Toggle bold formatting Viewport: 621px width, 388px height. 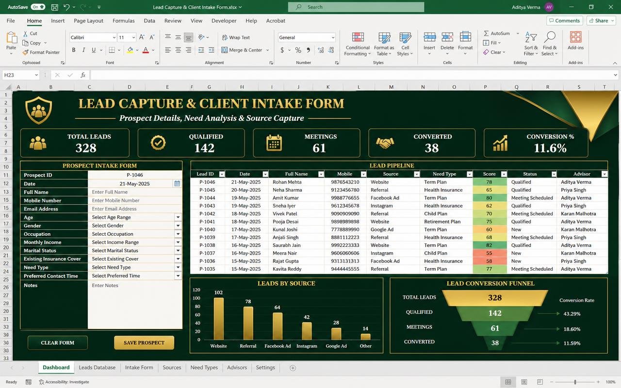tap(74, 50)
